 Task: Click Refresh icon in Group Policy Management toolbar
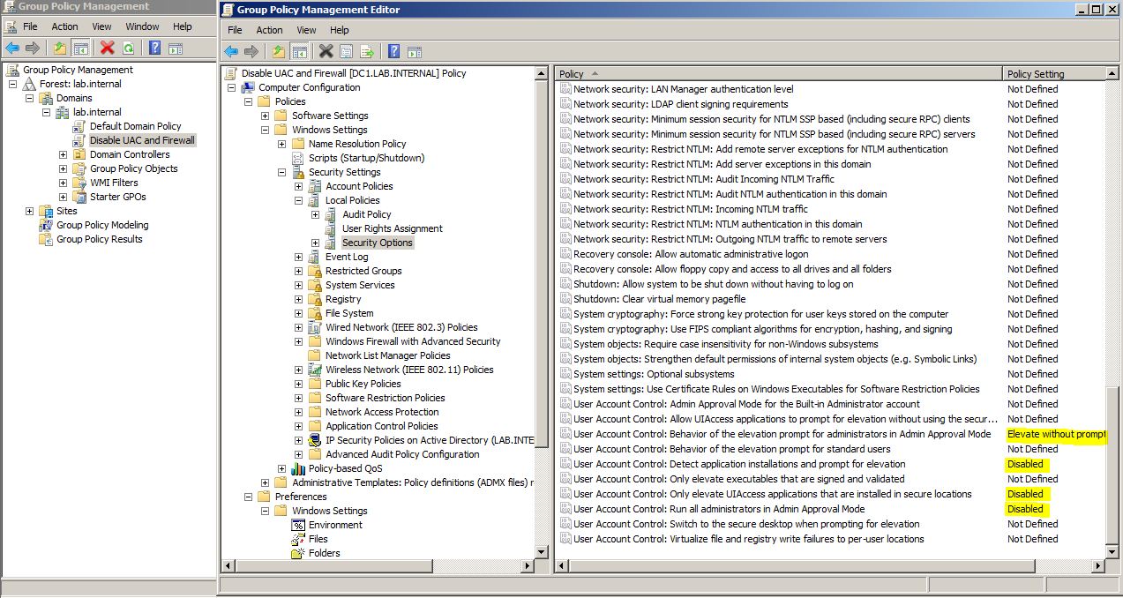(x=129, y=49)
